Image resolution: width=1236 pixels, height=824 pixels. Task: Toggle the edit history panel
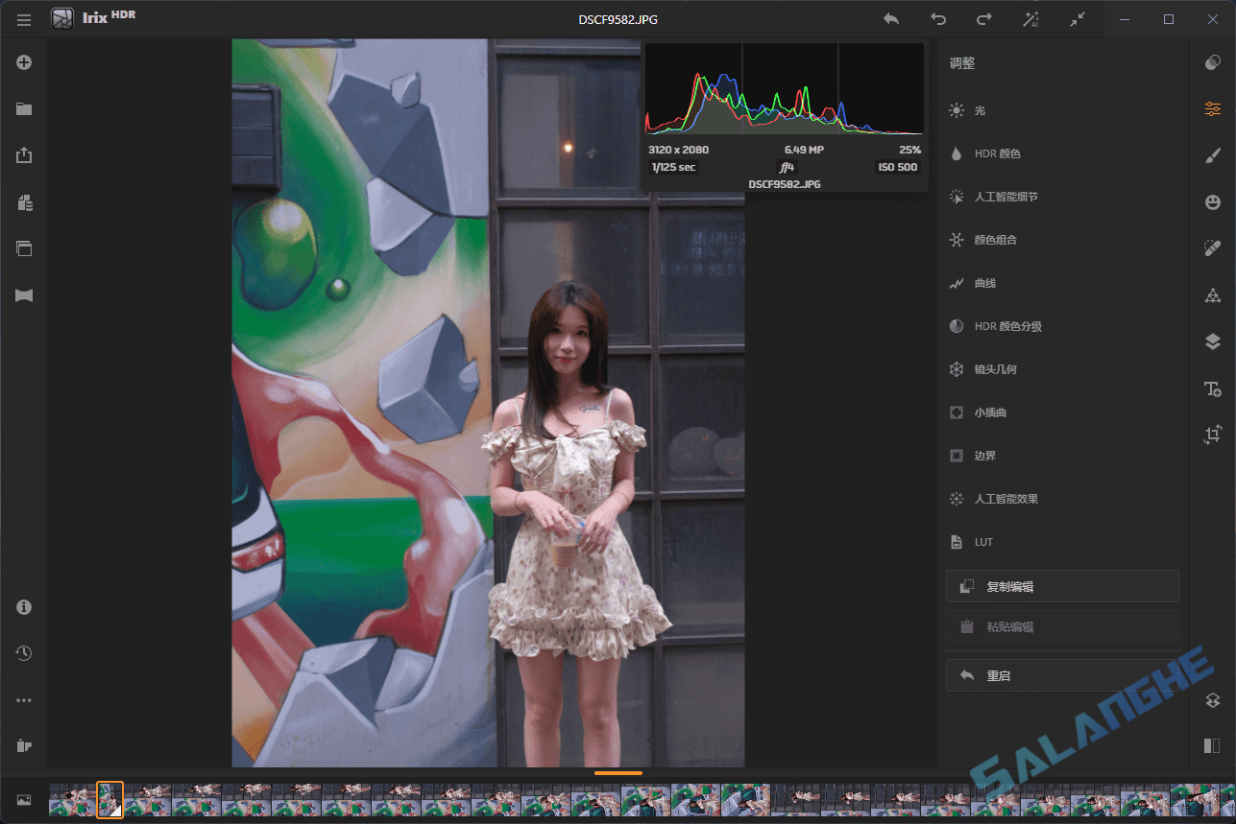24,653
